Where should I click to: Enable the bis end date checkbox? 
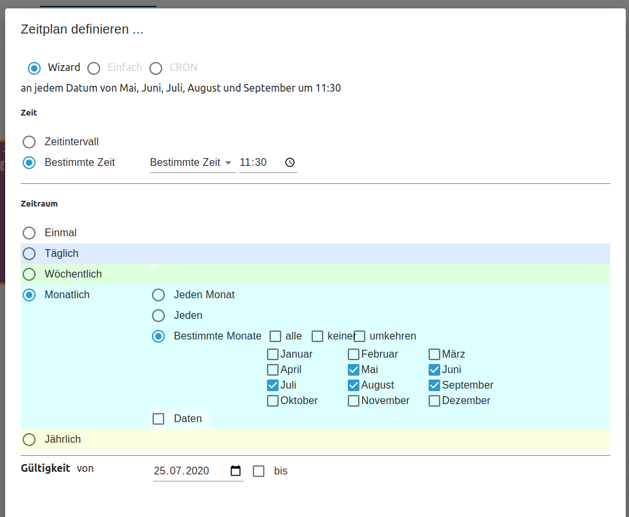[259, 471]
